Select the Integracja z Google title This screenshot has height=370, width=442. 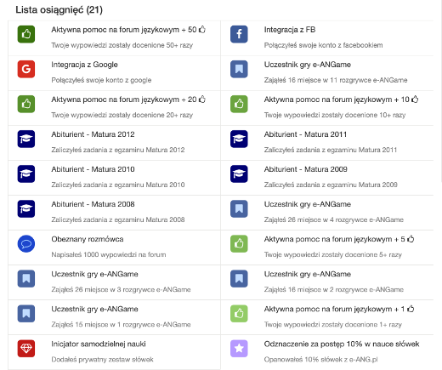point(84,65)
